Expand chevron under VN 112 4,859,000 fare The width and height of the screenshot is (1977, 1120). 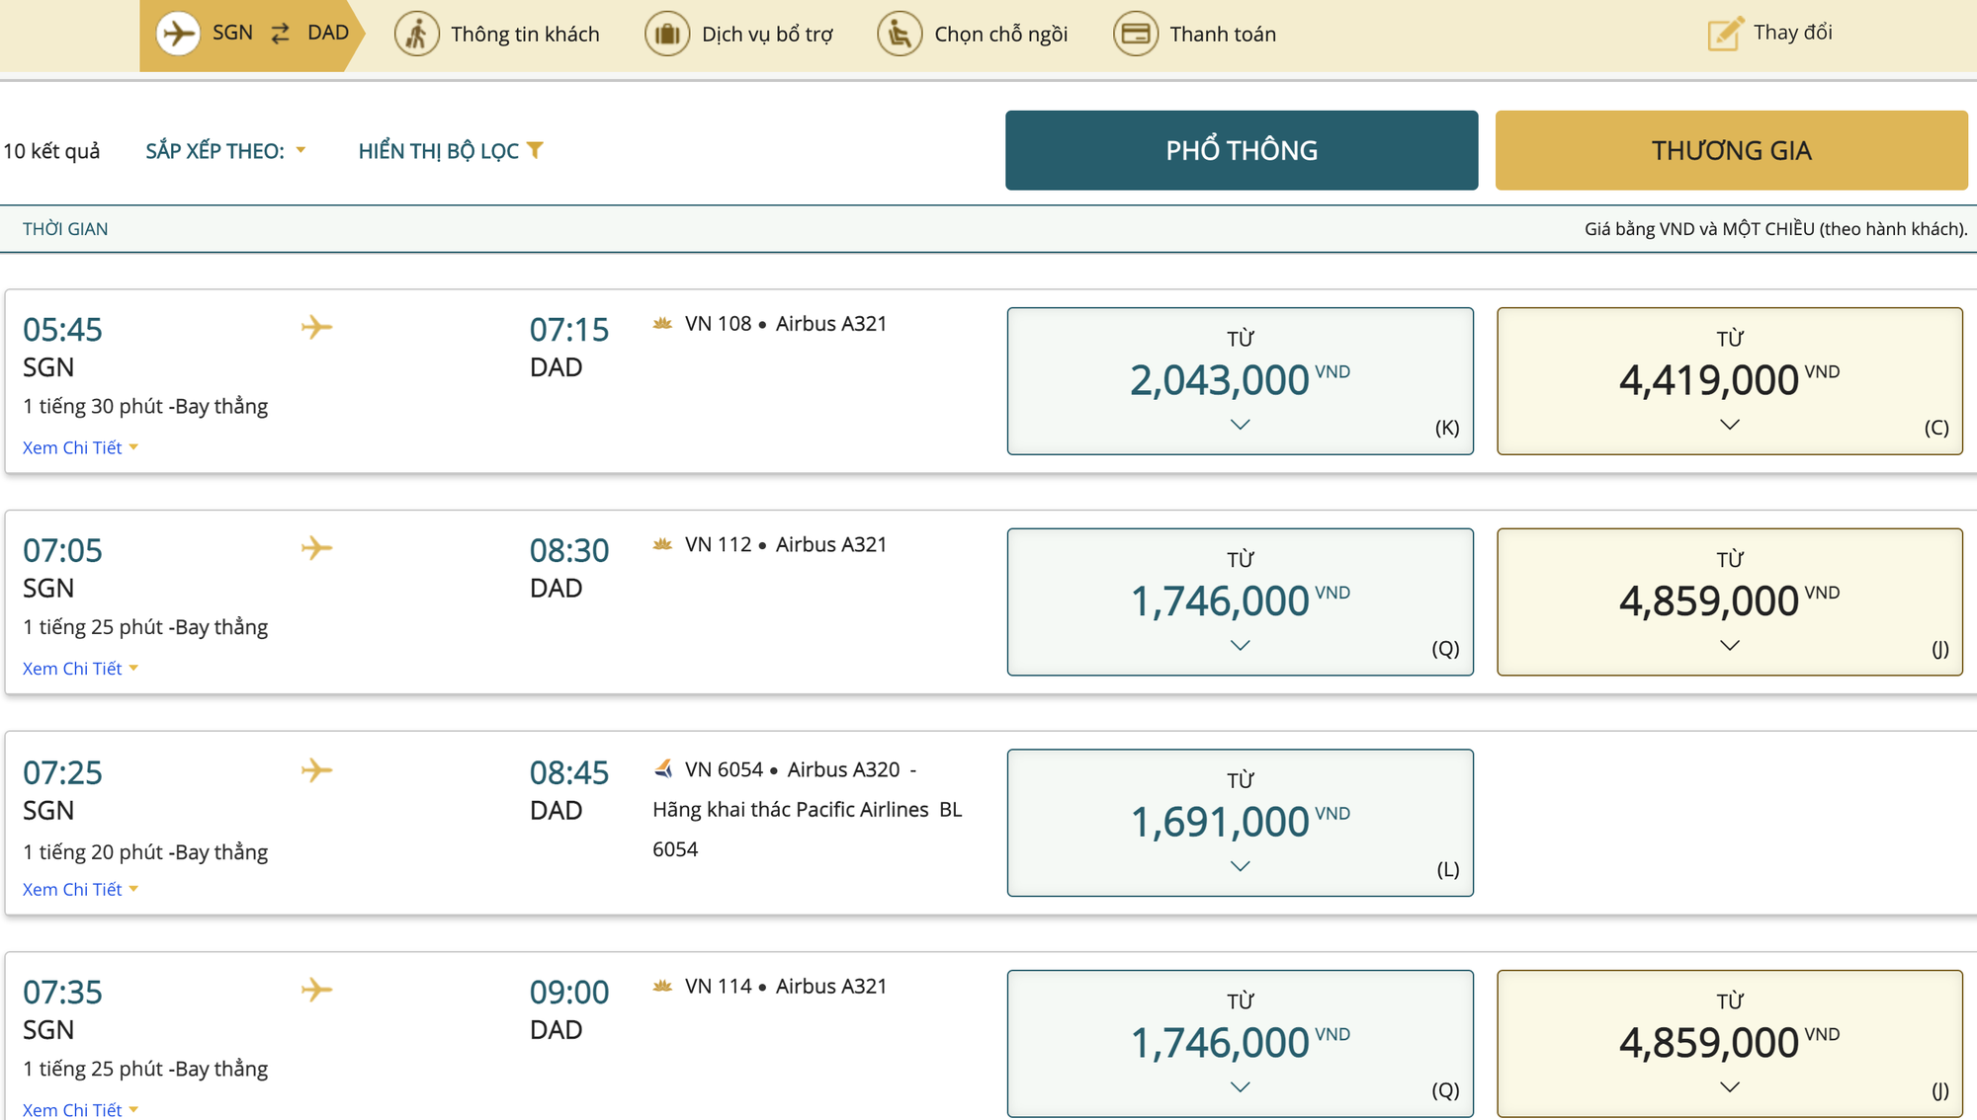pyautogui.click(x=1730, y=646)
